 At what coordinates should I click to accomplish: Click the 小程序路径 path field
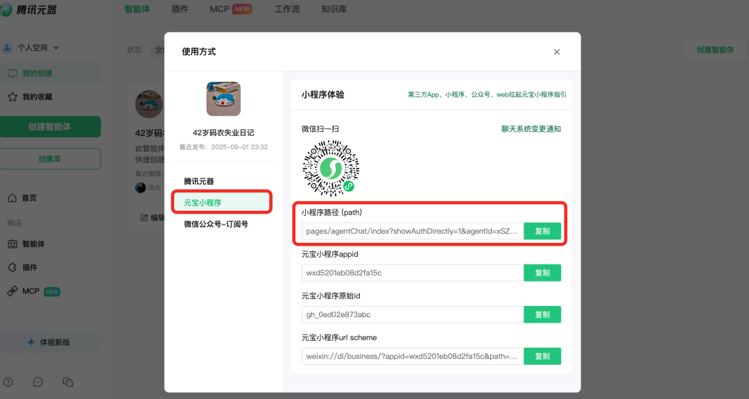click(413, 231)
